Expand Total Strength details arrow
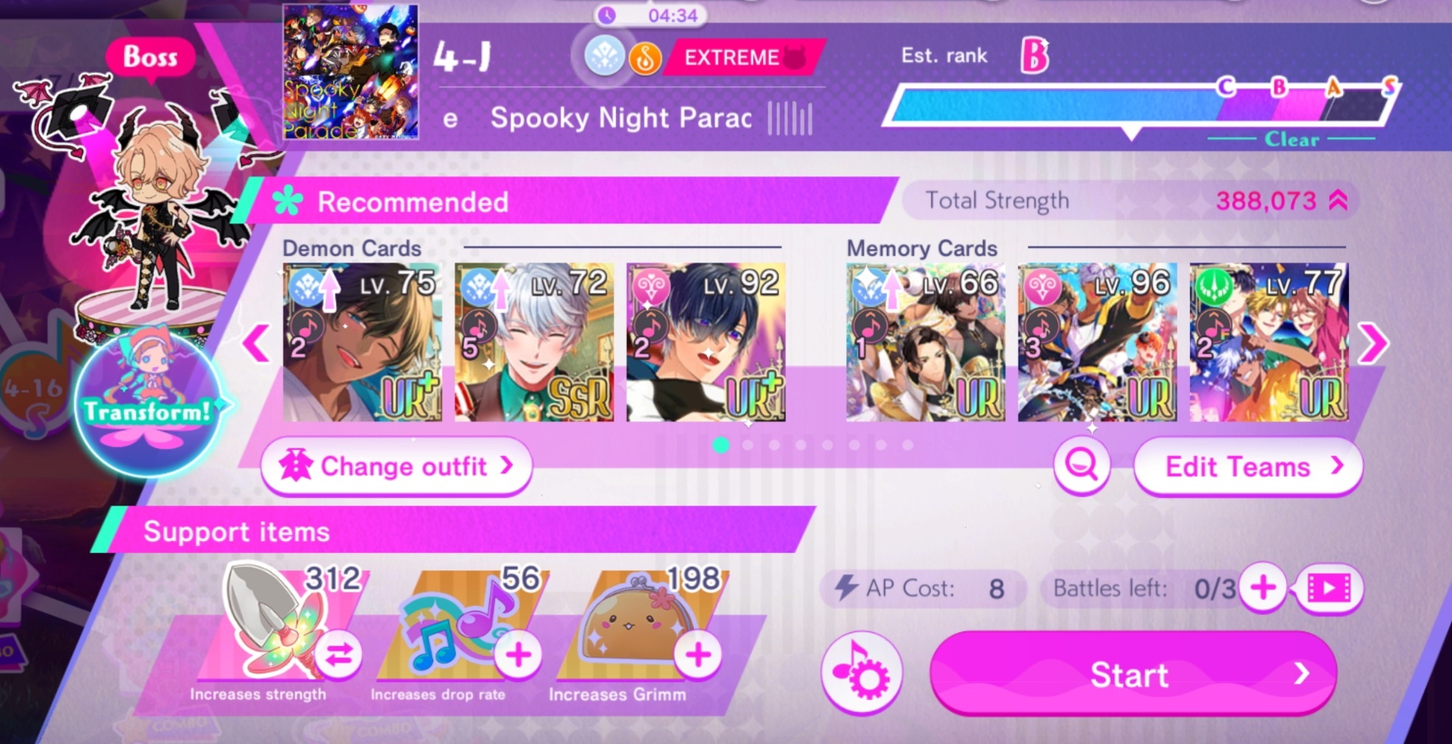The image size is (1452, 744). (1338, 200)
